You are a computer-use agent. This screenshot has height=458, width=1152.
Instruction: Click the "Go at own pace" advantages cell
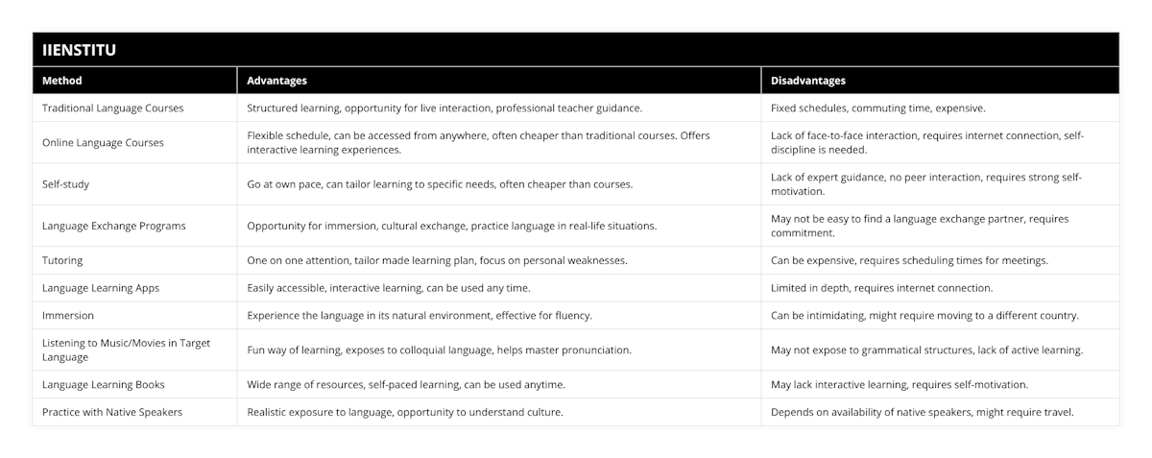(x=440, y=183)
